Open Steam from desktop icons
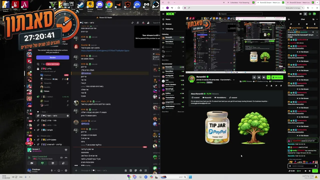This screenshot has height=180, width=320. [81, 5]
